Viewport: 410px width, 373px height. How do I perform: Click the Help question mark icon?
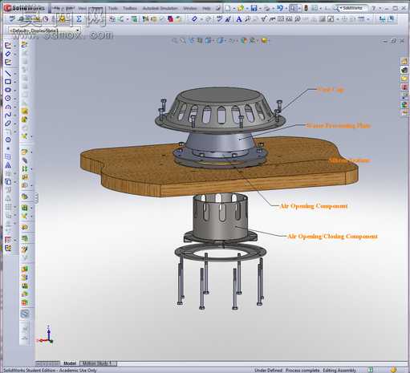[x=374, y=9]
